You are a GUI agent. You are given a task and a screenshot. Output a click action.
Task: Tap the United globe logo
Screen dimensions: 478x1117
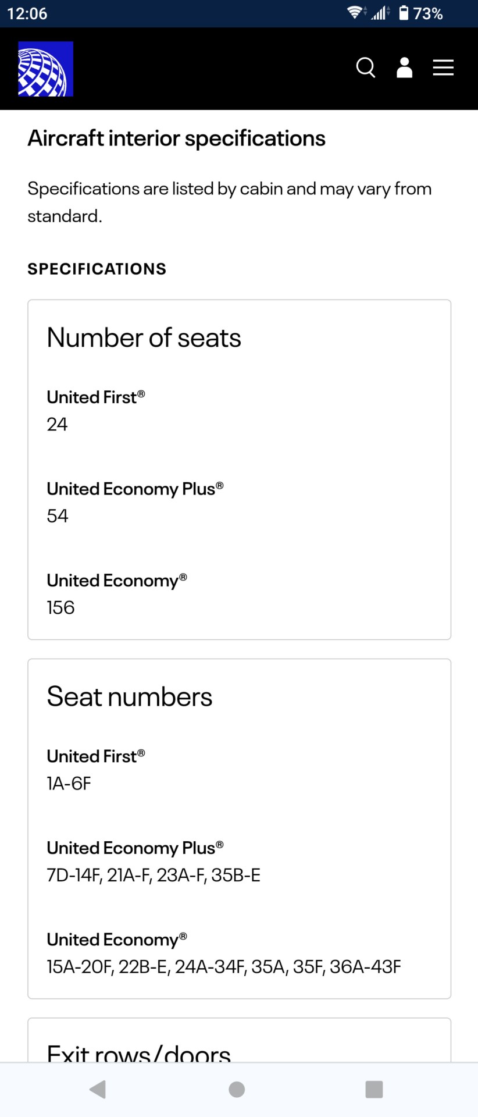45,69
